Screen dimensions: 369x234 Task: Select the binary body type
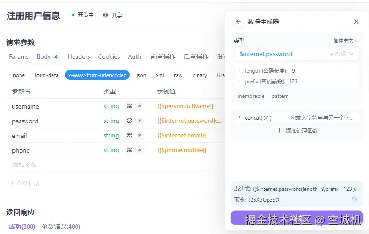point(199,75)
